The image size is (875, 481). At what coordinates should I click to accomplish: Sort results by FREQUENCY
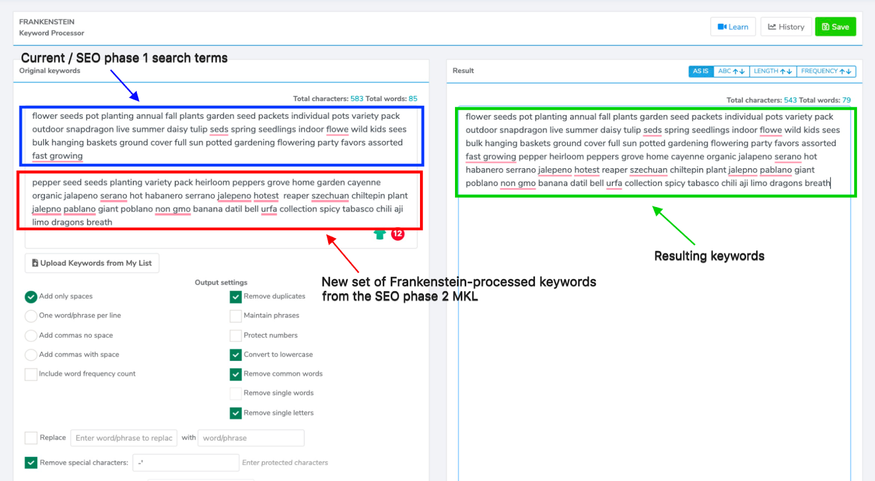[826, 71]
